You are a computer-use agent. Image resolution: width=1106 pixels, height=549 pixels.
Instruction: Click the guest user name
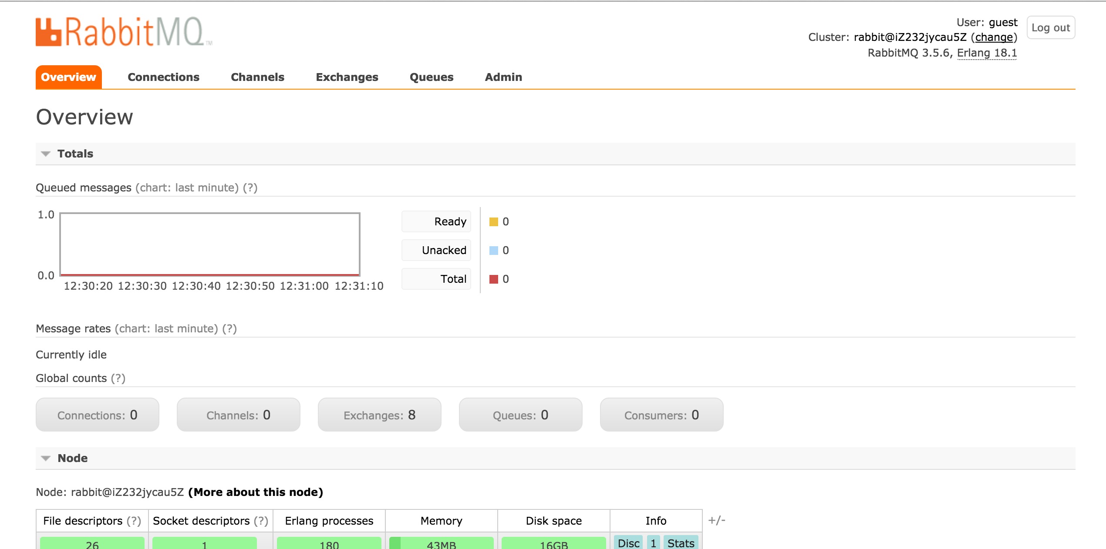(x=1003, y=23)
